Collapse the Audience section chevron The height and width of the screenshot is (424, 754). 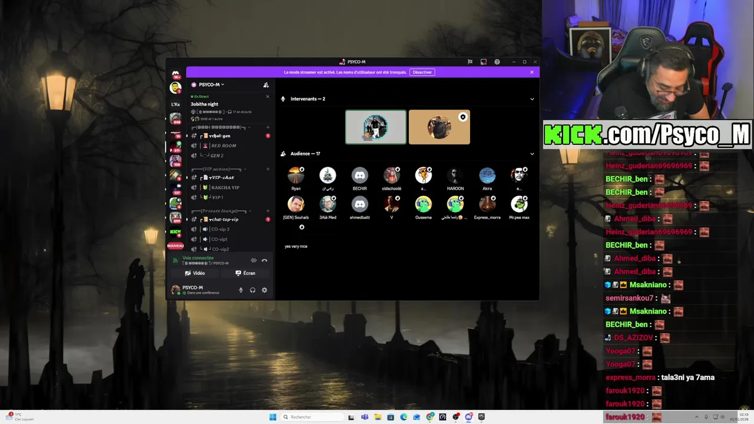pos(532,154)
